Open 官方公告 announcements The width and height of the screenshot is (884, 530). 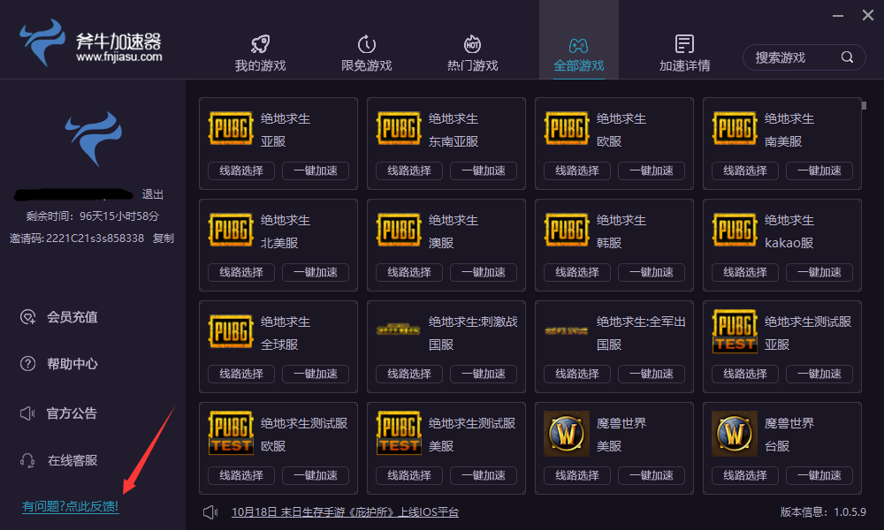tap(72, 412)
